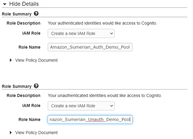Open IAM Role dropdown for unauthenticated identities

point(81,106)
